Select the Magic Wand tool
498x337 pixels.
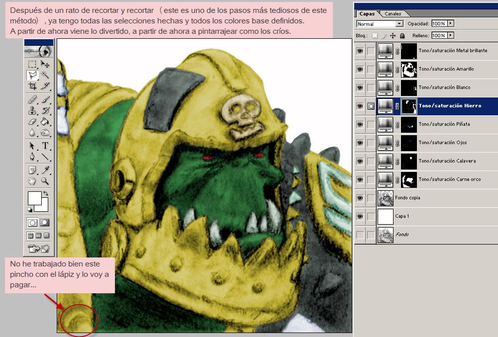coord(45,75)
